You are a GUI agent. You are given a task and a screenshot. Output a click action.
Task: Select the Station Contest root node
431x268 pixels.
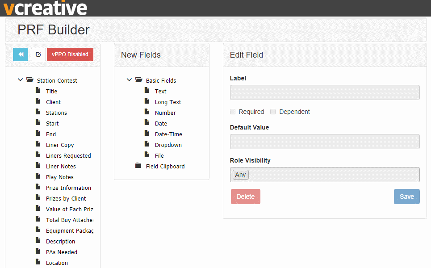pyautogui.click(x=57, y=80)
